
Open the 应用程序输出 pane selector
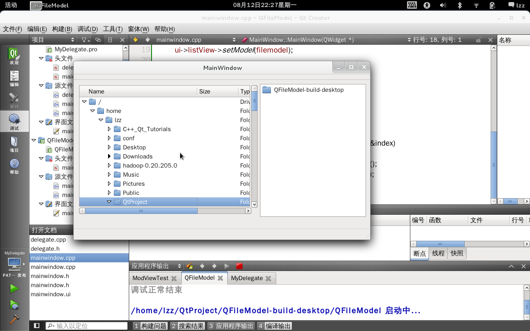pyautogui.click(x=156, y=266)
